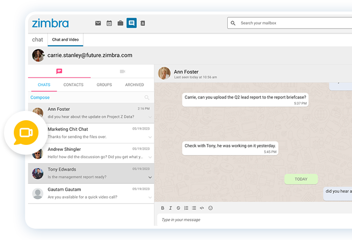Open Ann Foster conversation in chat list

91,113
